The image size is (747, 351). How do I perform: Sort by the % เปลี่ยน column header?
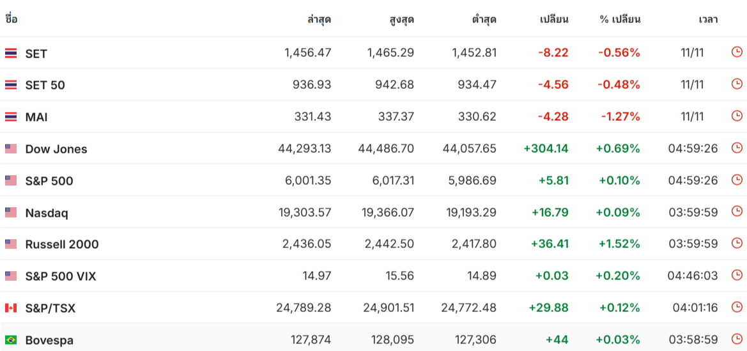620,20
